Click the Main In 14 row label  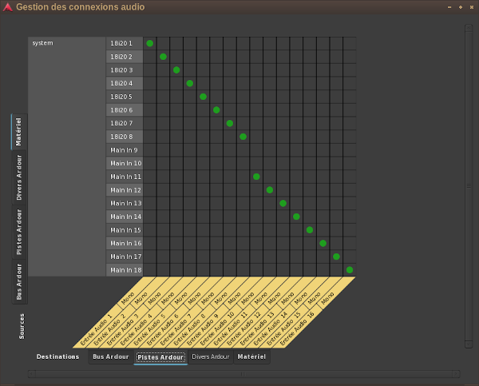click(125, 217)
